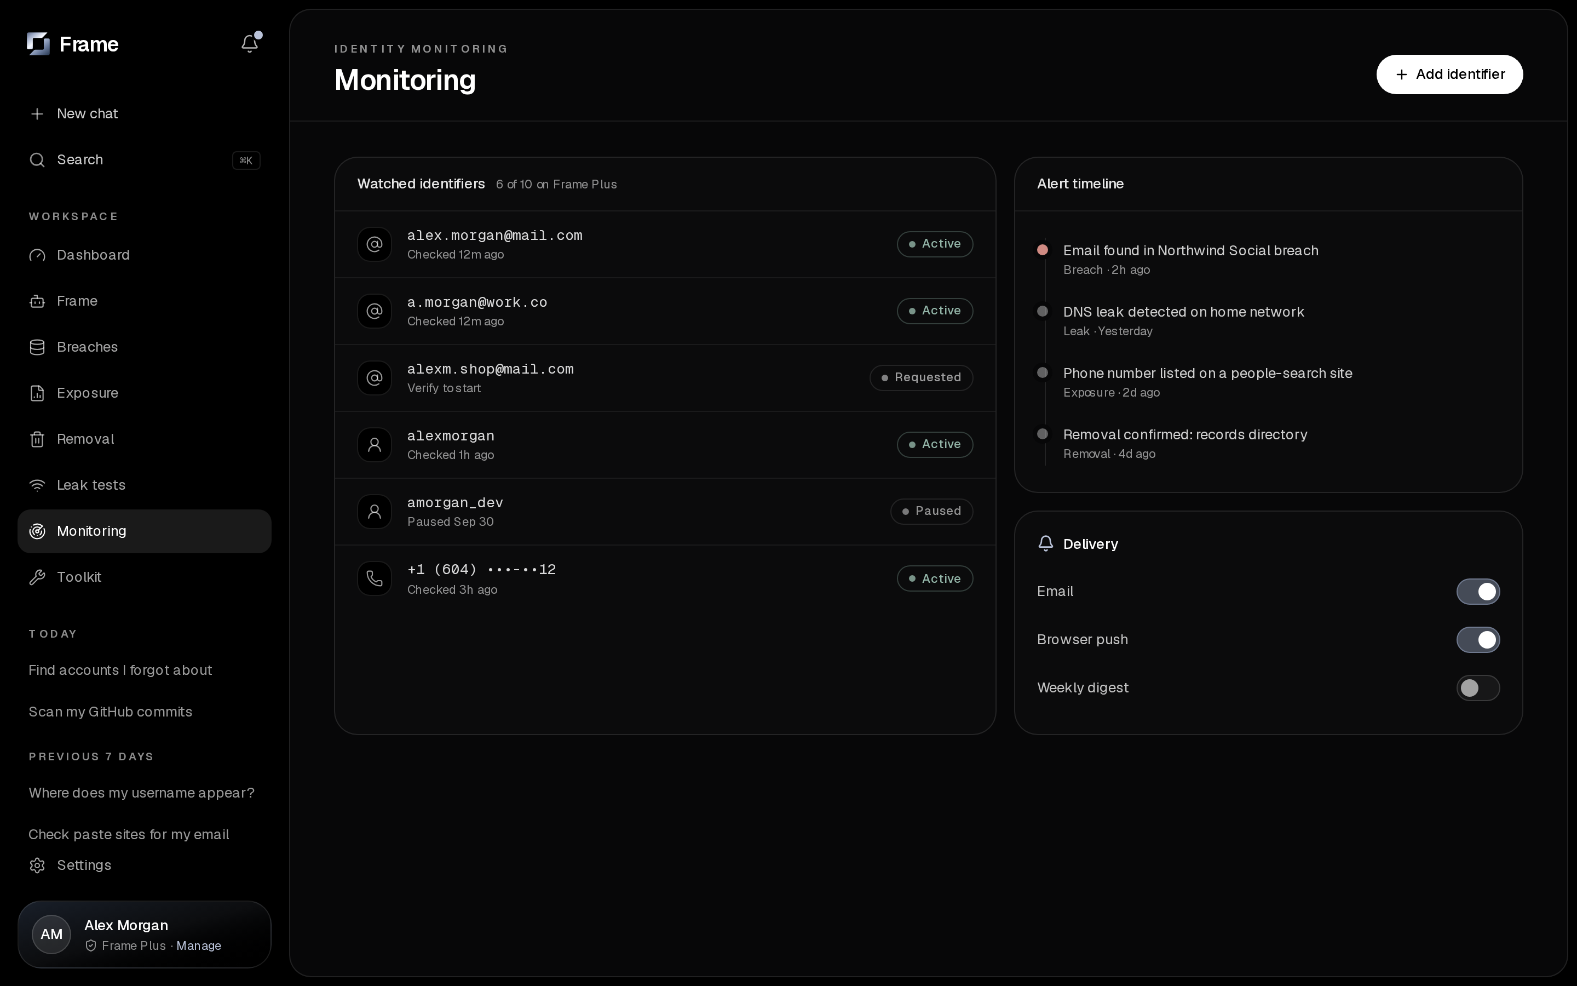
Task: Click the user icon for amorgan_dev
Action: point(374,511)
